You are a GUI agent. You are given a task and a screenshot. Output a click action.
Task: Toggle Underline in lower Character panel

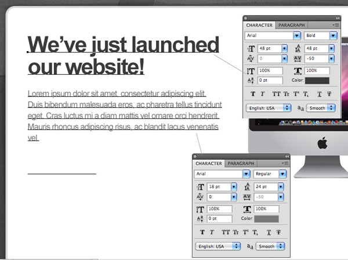pyautogui.click(x=269, y=233)
